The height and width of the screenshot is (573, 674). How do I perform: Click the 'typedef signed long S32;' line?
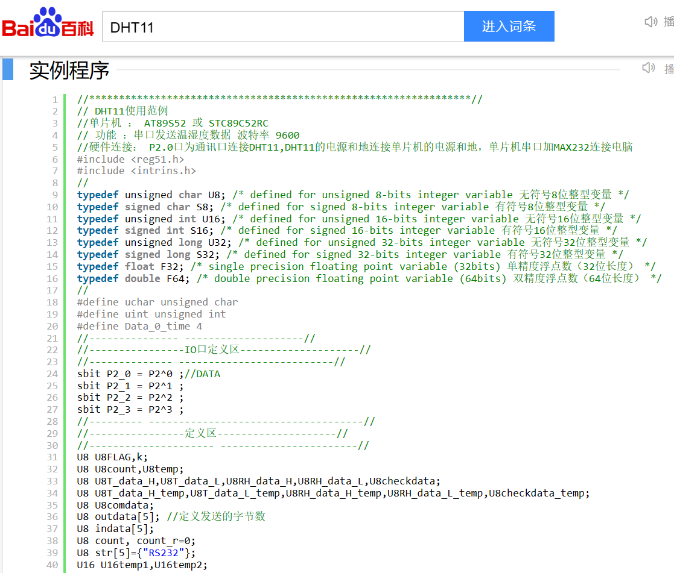(351, 254)
